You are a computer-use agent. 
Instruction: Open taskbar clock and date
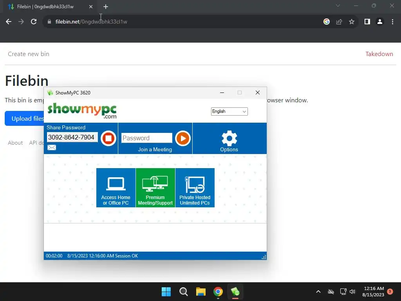373,292
